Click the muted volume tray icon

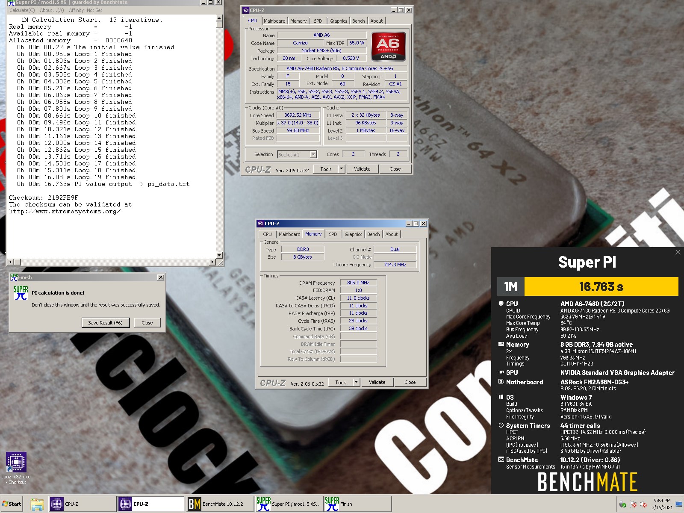point(643,504)
